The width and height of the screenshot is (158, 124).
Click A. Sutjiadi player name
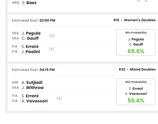pos(32,83)
